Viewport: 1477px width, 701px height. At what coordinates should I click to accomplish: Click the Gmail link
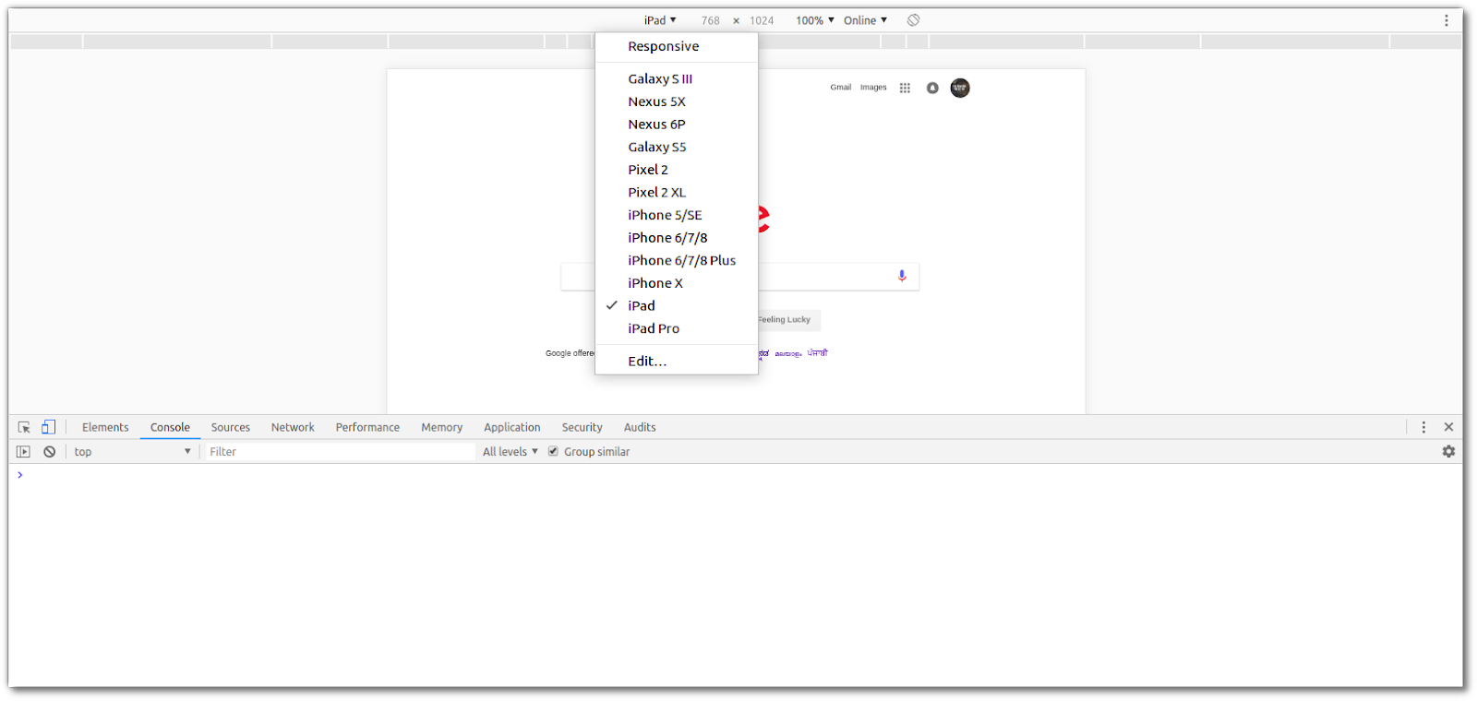(841, 88)
